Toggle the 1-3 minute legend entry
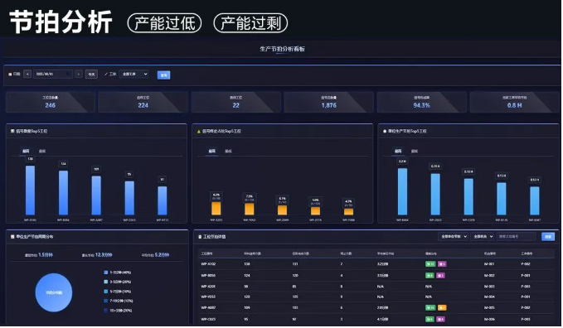 pos(118,273)
